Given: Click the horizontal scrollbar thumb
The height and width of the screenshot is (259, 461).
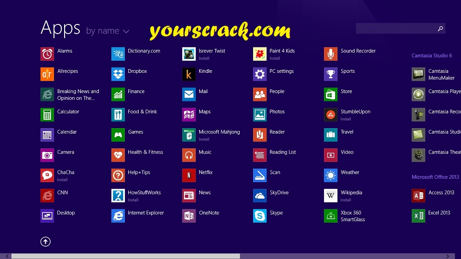Looking at the screenshot, I should (126, 256).
